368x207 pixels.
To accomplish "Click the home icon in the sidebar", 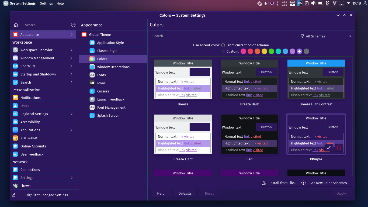I will [x=16, y=25].
